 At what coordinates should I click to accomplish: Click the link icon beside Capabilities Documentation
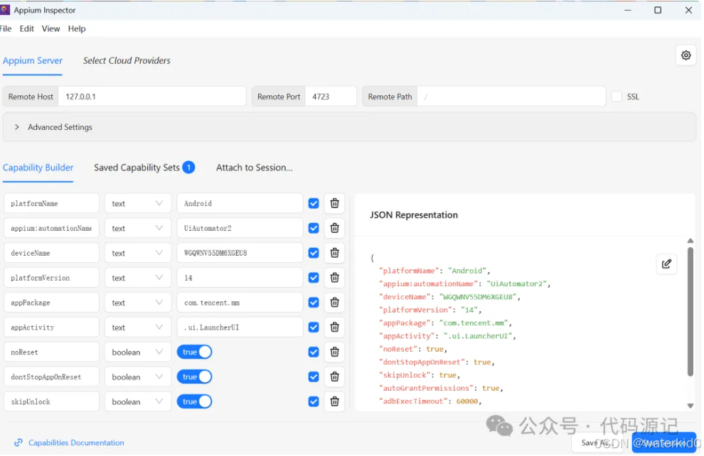(18, 444)
